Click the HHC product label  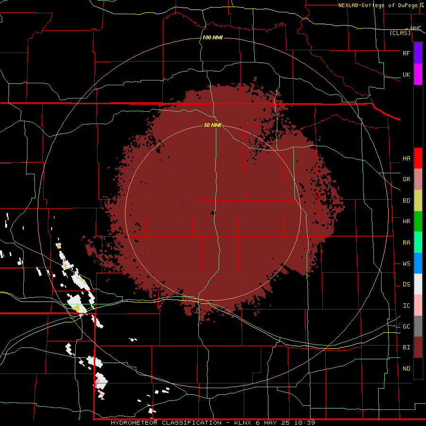[x=416, y=28]
